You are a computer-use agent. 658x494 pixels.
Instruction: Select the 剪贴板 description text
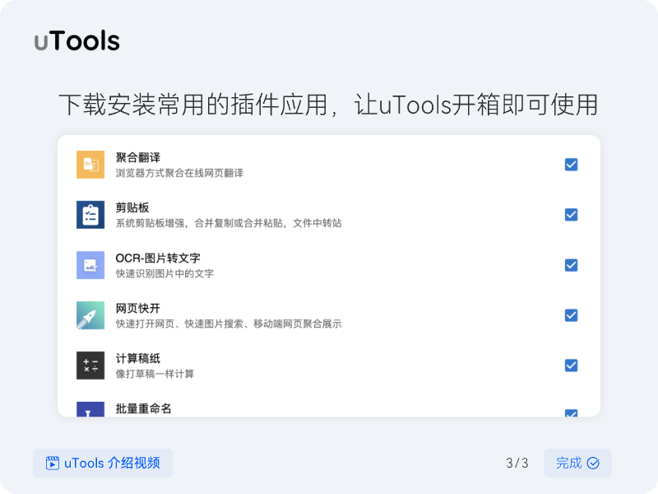pyautogui.click(x=228, y=223)
